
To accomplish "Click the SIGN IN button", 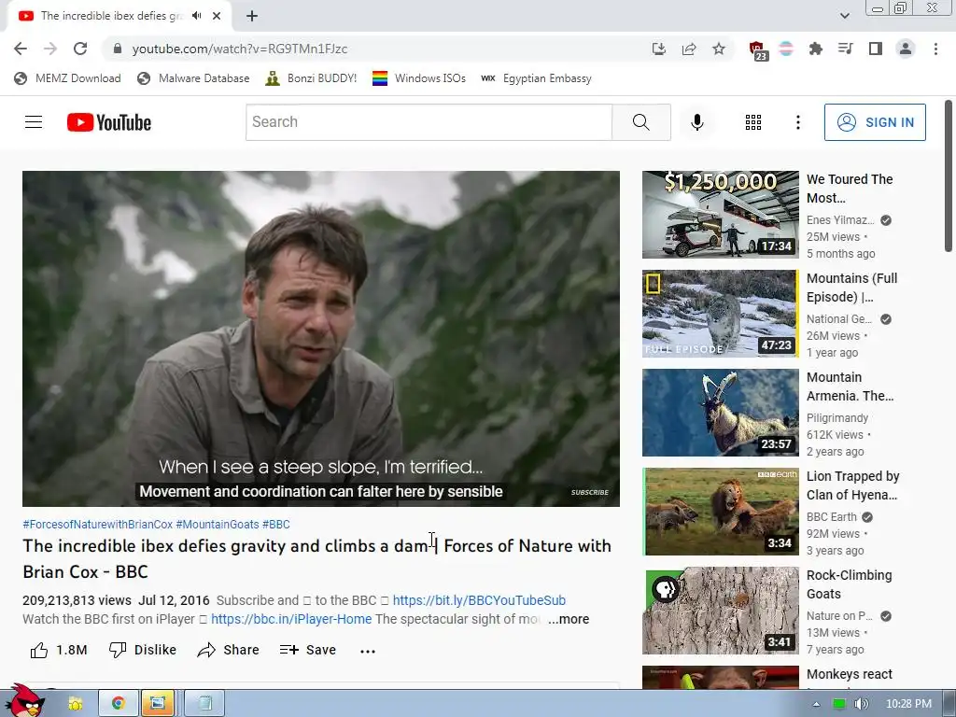I will (875, 122).
